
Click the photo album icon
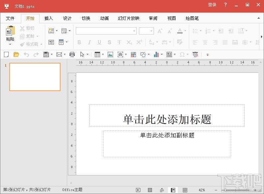point(133,54)
